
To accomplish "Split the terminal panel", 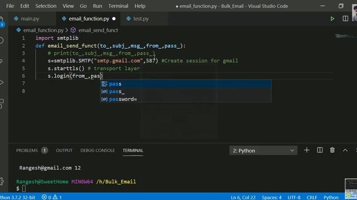I will (320, 150).
